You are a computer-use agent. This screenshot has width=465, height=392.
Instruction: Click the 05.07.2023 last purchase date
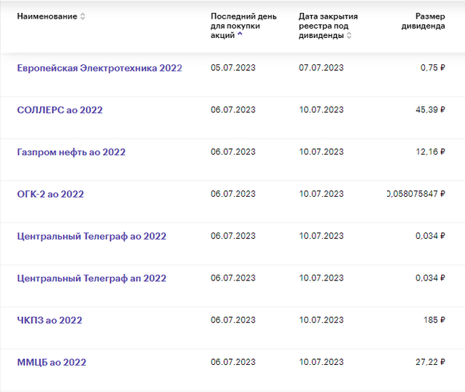(233, 68)
